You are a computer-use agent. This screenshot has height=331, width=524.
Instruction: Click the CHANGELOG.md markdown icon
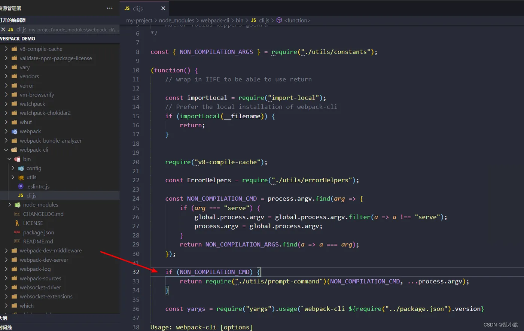pyautogui.click(x=17, y=214)
